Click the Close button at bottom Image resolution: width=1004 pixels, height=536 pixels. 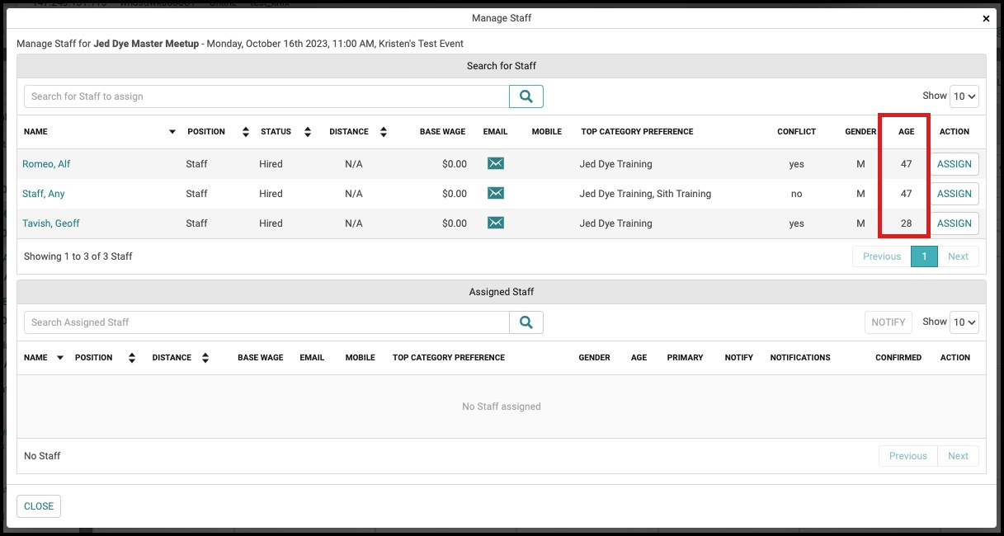point(39,506)
